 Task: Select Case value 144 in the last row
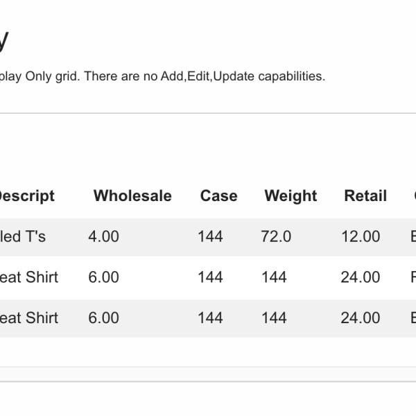pyautogui.click(x=210, y=318)
